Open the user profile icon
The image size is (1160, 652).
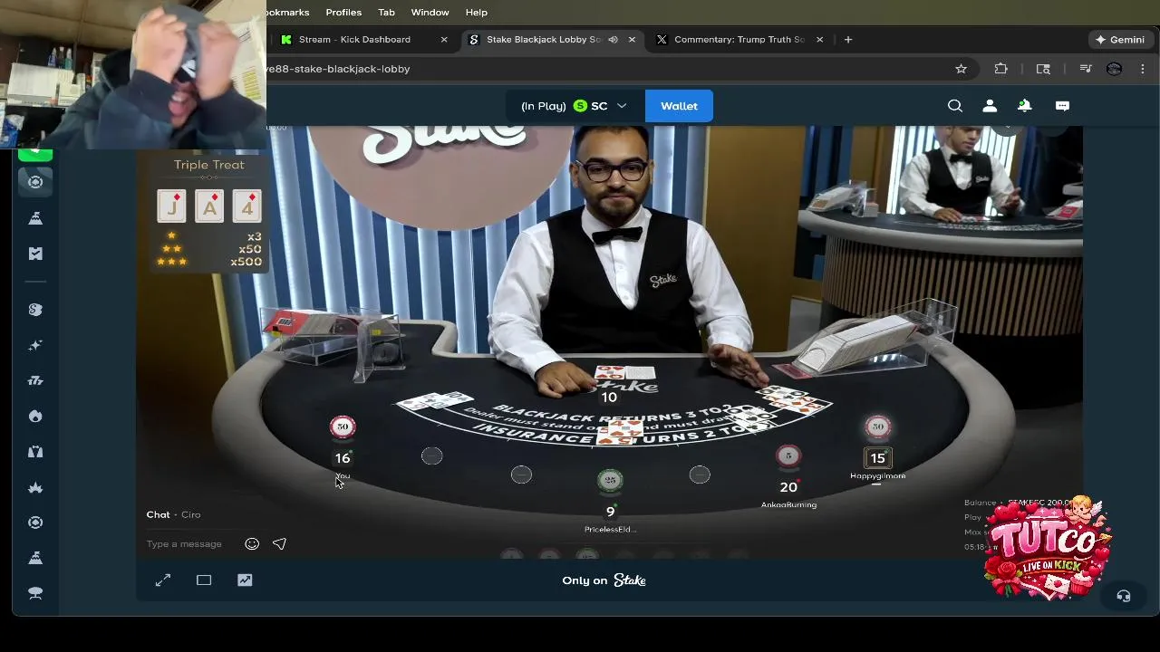(x=990, y=106)
